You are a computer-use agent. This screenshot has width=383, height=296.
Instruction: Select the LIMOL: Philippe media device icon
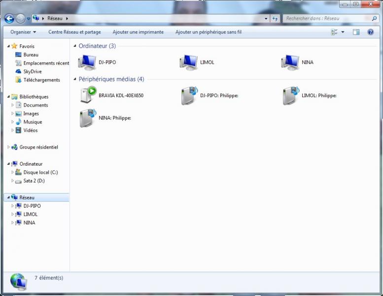click(x=290, y=95)
